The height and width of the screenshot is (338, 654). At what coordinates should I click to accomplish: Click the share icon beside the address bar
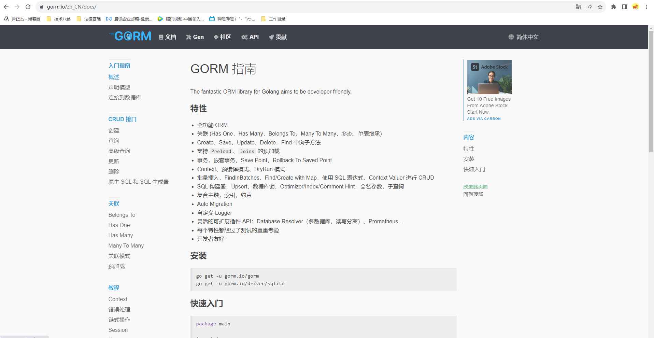pyautogui.click(x=589, y=6)
